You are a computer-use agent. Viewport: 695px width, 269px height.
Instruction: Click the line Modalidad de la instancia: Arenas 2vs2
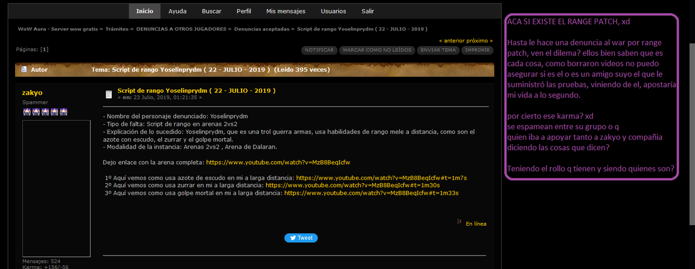pos(191,147)
